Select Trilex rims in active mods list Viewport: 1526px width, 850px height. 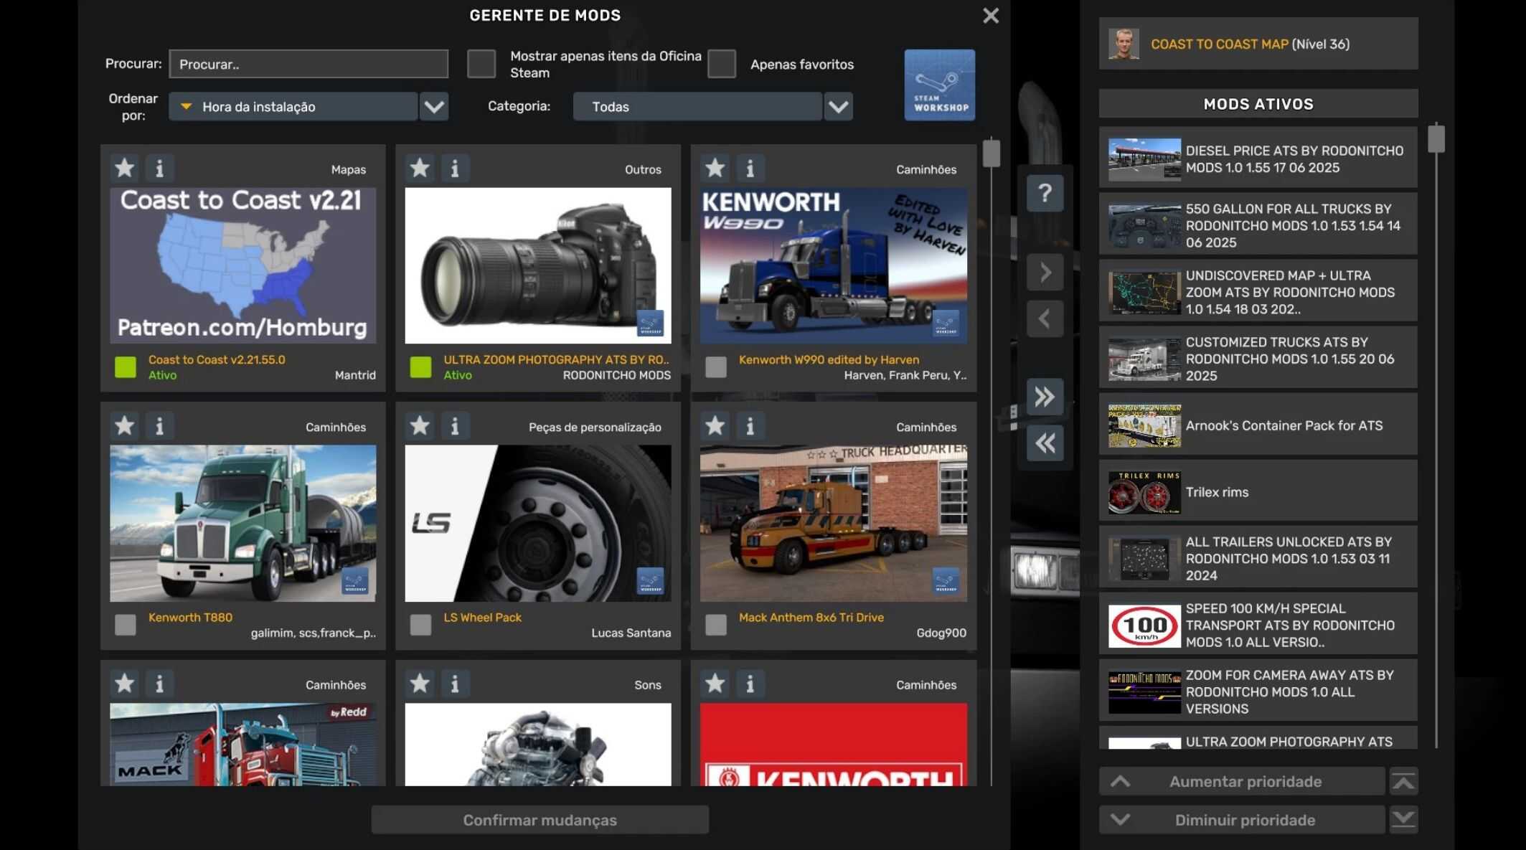[1258, 492]
